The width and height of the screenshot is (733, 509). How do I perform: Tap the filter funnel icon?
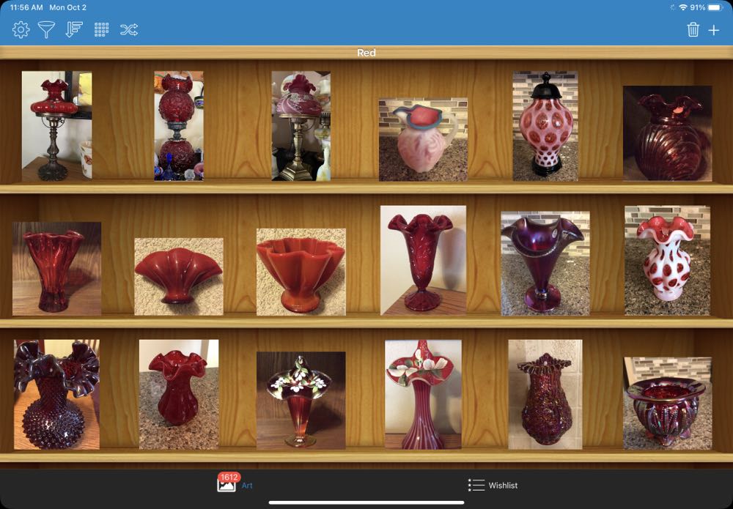[x=47, y=30]
